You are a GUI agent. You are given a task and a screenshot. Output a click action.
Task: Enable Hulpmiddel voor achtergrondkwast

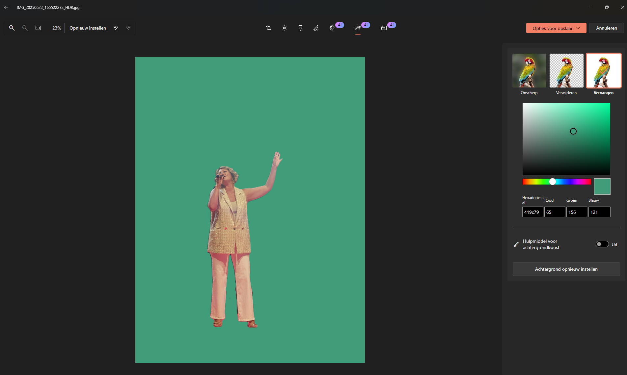602,244
